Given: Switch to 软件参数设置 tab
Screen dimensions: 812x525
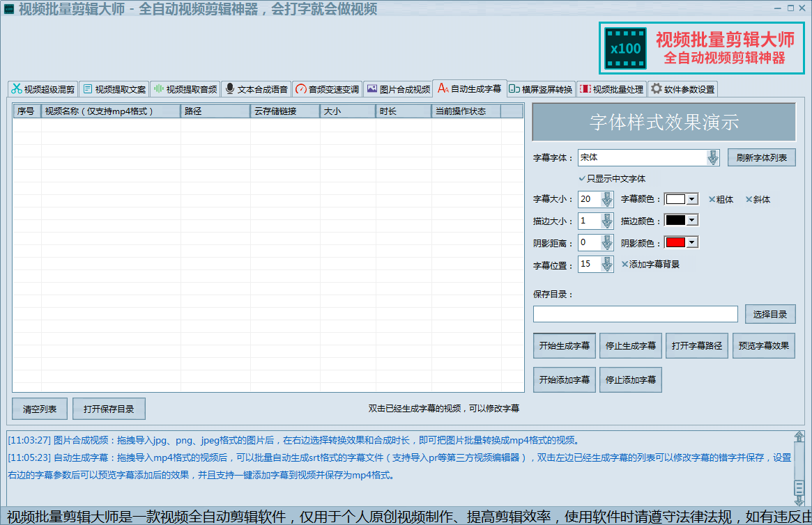Looking at the screenshot, I should [682, 89].
